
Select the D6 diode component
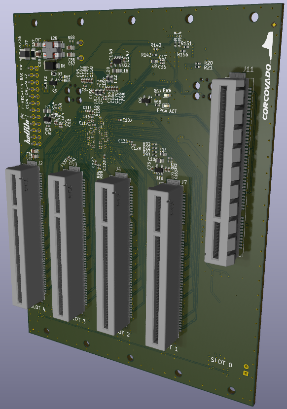pyautogui.click(x=51, y=66)
